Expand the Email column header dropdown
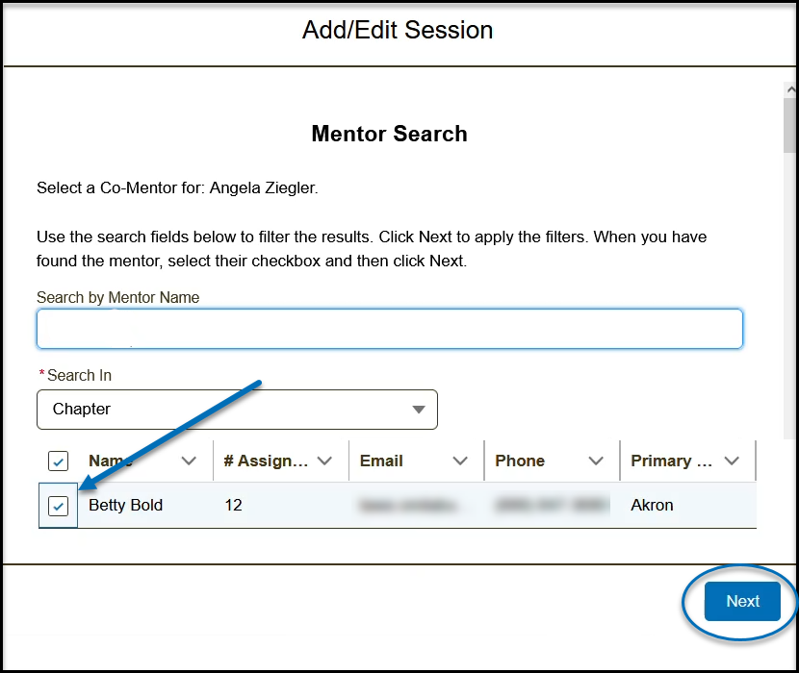 pyautogui.click(x=460, y=461)
